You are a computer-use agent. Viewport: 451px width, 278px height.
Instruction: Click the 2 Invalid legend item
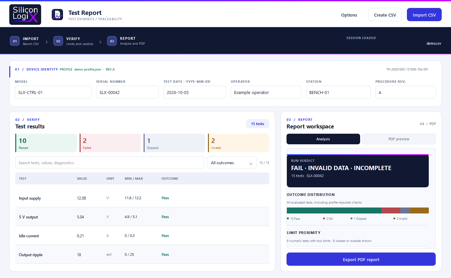click(x=400, y=219)
